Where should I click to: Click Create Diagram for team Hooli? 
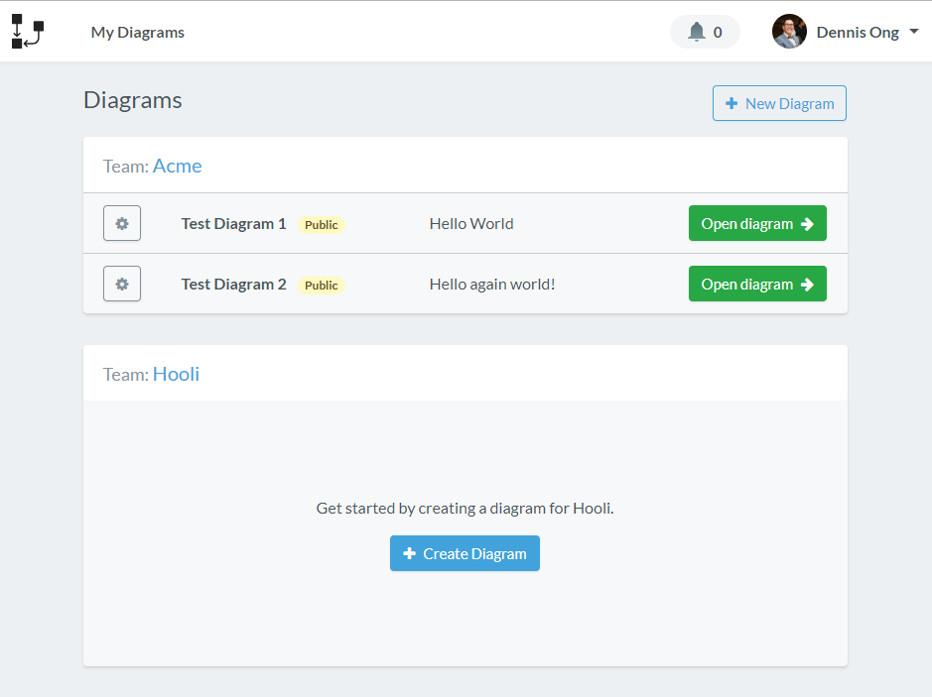tap(465, 553)
